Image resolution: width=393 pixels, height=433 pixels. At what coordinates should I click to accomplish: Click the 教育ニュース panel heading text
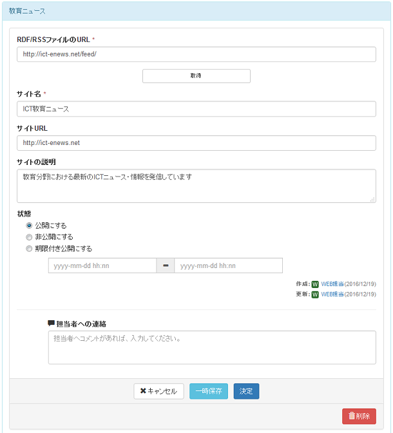[x=27, y=11]
